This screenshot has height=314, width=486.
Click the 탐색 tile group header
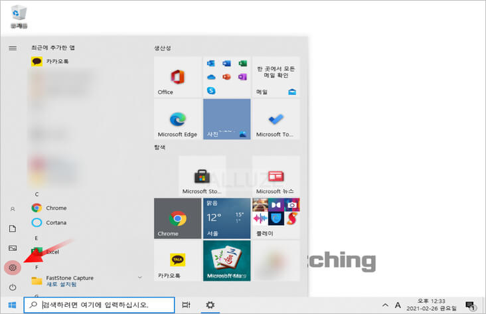click(x=159, y=147)
